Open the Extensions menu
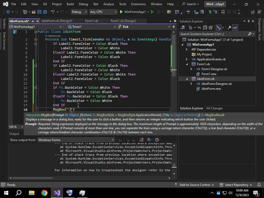Viewport: 264px width, 198px height. [138, 4]
